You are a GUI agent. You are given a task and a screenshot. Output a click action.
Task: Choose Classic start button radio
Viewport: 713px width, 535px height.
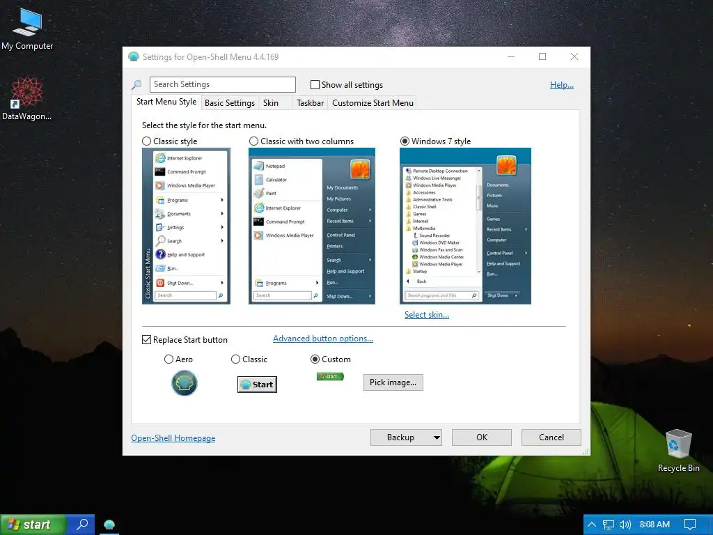(235, 359)
